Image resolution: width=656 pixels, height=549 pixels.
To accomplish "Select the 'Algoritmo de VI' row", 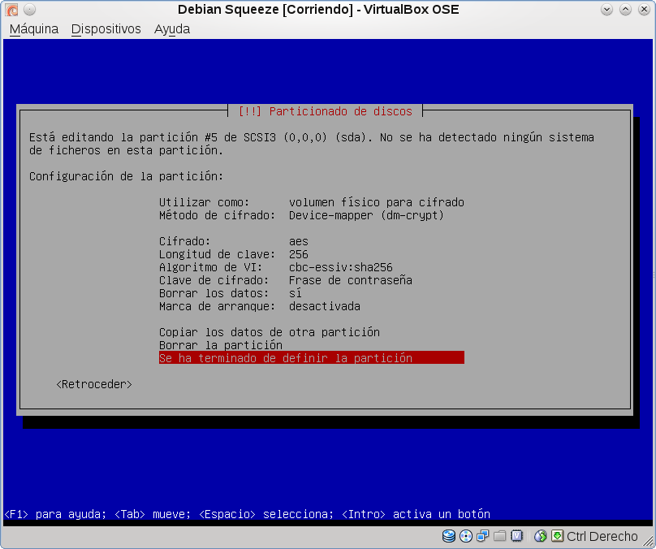I will click(x=276, y=267).
